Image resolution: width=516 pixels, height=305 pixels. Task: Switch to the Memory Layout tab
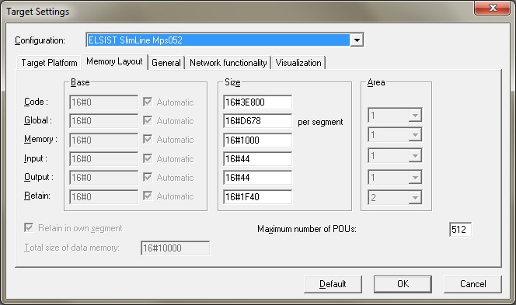(114, 61)
